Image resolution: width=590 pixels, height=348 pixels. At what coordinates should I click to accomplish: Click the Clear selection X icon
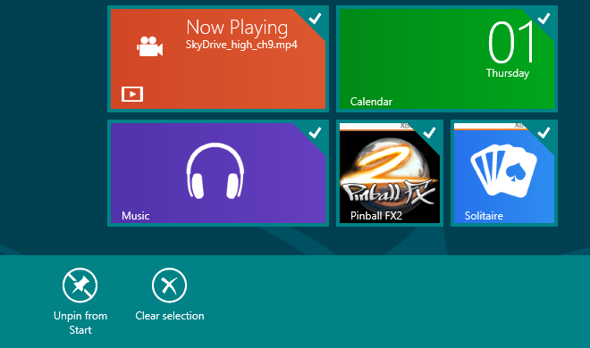point(169,286)
